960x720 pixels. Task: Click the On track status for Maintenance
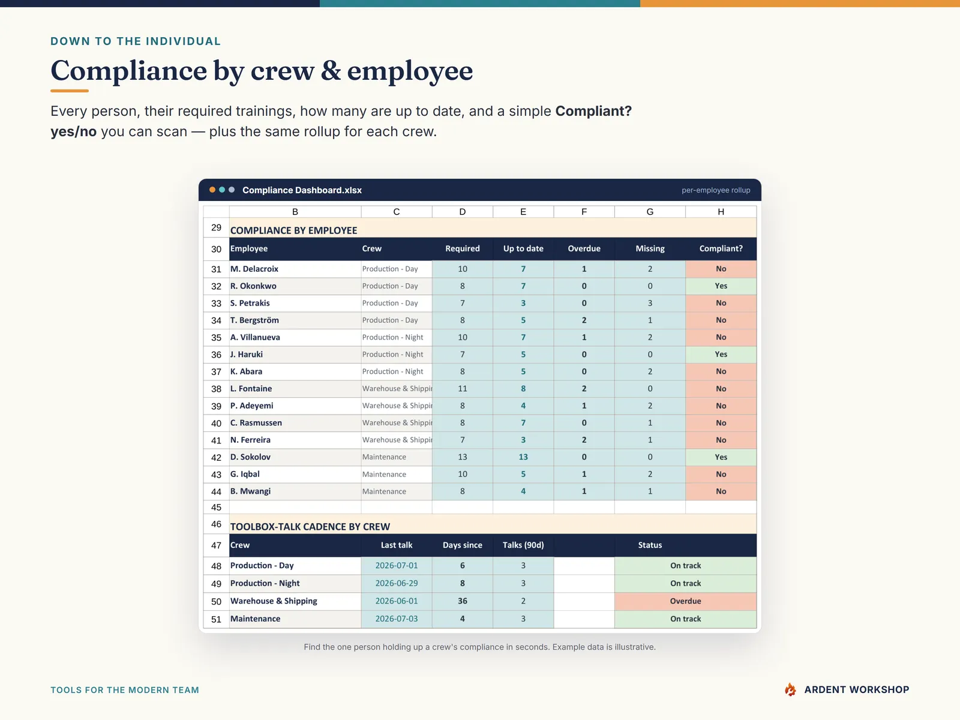(686, 619)
